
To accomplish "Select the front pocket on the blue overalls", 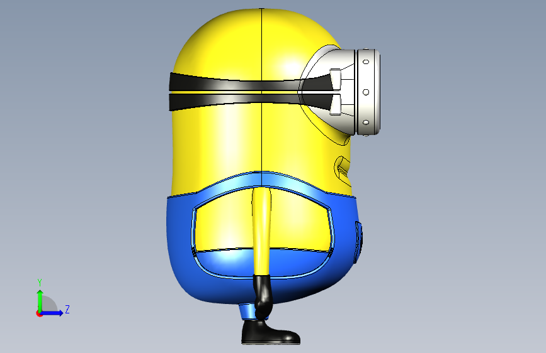I will pyautogui.click(x=359, y=242).
